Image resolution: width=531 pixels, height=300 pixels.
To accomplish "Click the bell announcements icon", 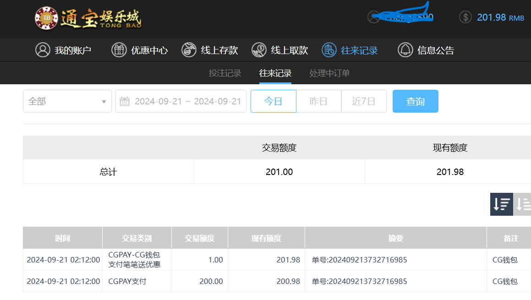I will click(x=405, y=50).
